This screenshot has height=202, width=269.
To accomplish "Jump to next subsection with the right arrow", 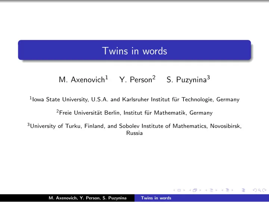I will click(x=216, y=190).
